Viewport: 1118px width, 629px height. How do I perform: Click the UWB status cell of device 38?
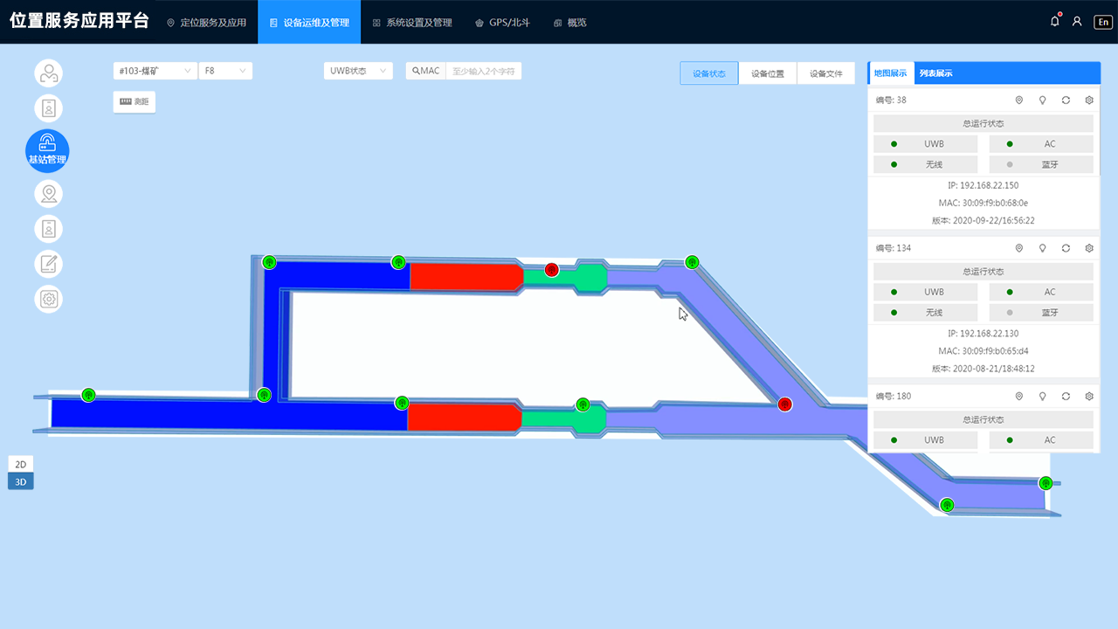click(926, 144)
